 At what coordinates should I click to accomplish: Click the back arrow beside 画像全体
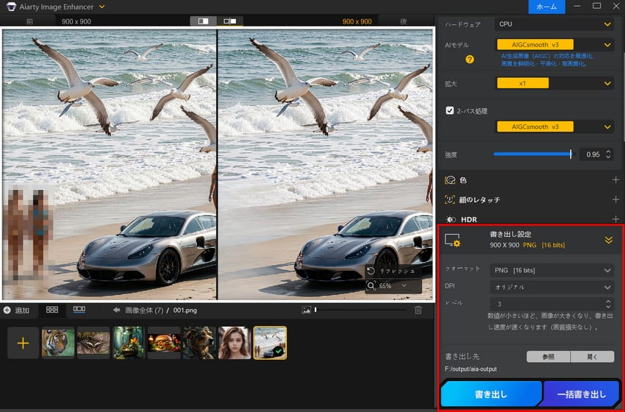(x=116, y=310)
